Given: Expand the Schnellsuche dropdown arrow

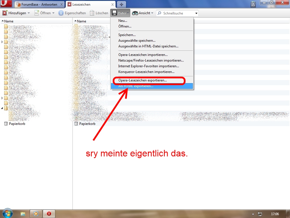Looking at the screenshot, I should (x=196, y=13).
